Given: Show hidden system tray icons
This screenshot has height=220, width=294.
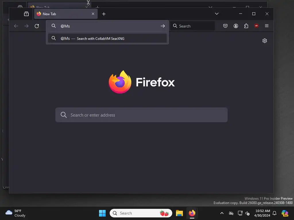Looking at the screenshot, I should [222, 213].
